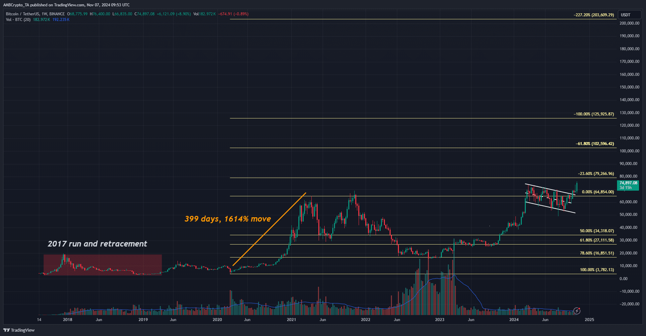
Task: Click the 2022 label on time axis
Action: (x=365, y=320)
